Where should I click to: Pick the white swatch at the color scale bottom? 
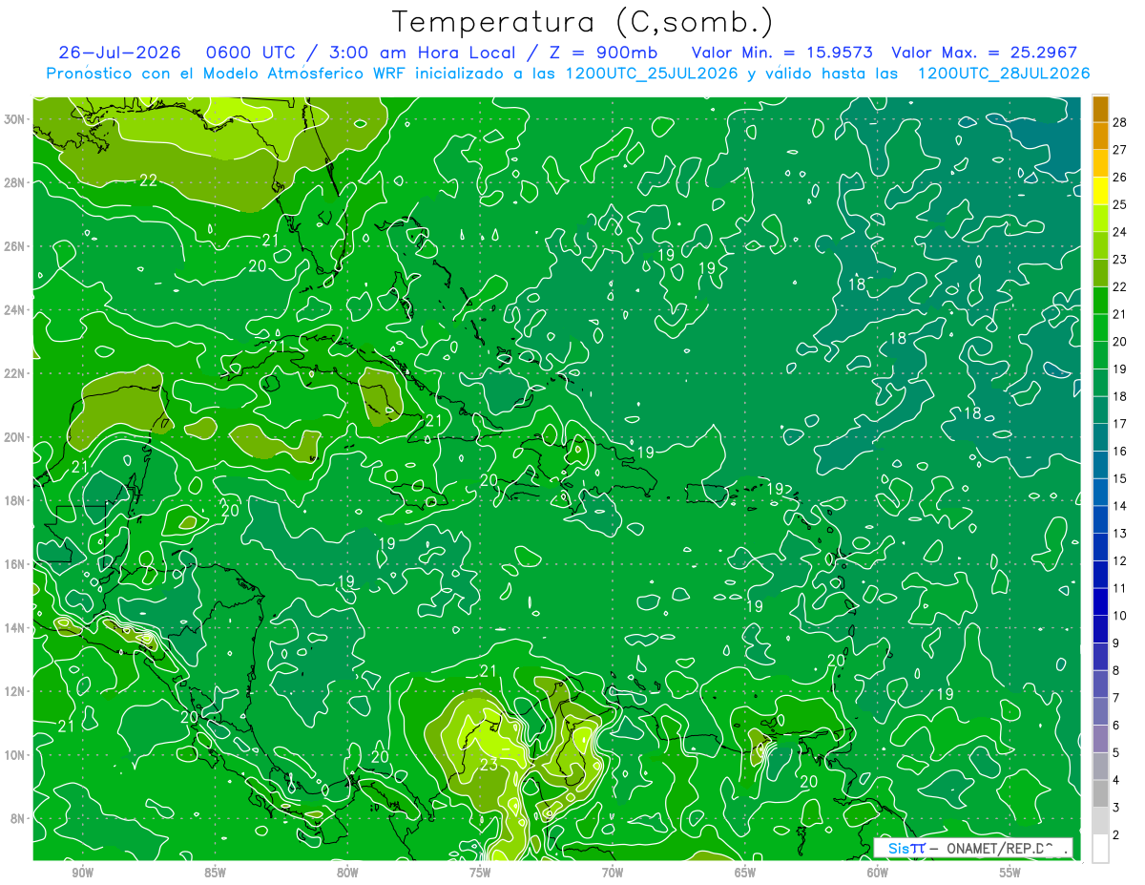tap(1100, 849)
